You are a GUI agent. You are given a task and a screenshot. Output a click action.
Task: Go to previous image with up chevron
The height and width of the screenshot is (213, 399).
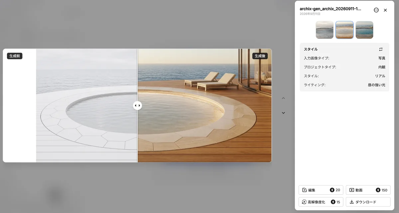coord(283,98)
